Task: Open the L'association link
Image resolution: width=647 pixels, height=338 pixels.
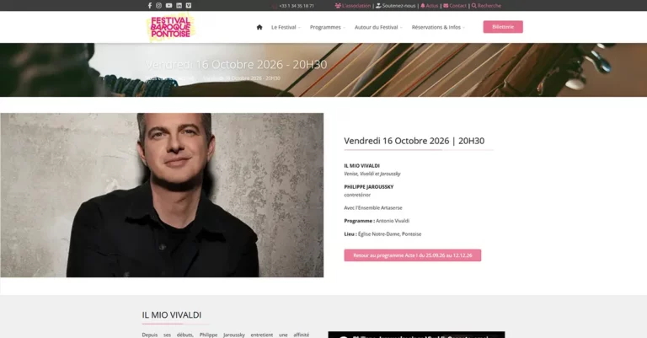Action: coord(353,6)
